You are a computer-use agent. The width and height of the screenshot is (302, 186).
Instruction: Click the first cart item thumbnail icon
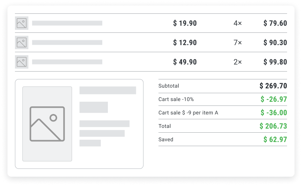pyautogui.click(x=22, y=23)
